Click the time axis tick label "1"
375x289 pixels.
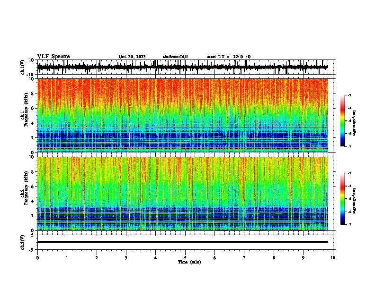tap(67, 258)
